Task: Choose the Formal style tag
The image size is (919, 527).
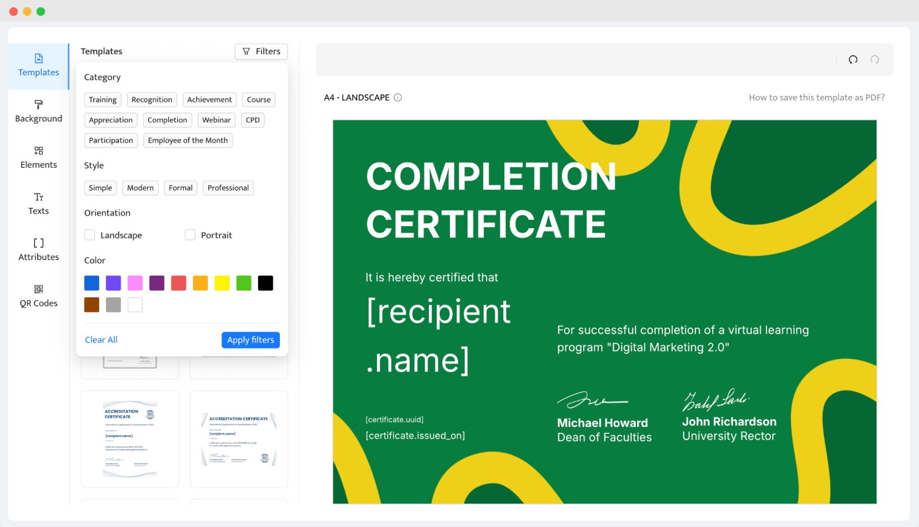Action: coord(180,188)
